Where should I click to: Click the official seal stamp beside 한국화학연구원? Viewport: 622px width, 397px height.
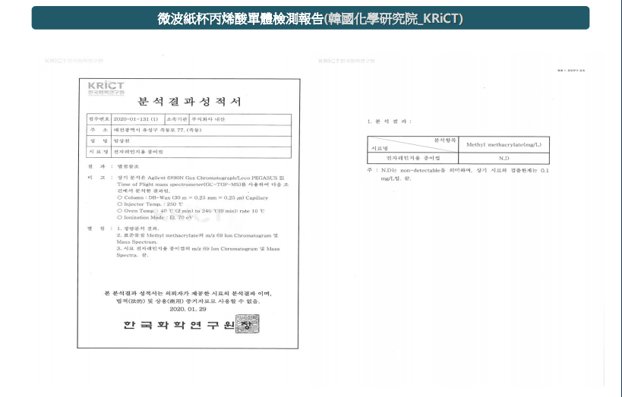tap(247, 324)
